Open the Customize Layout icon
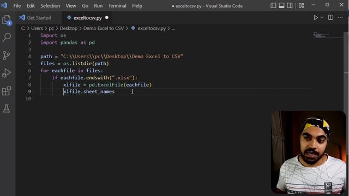Viewport: 349px width, 196px height. [302, 5]
